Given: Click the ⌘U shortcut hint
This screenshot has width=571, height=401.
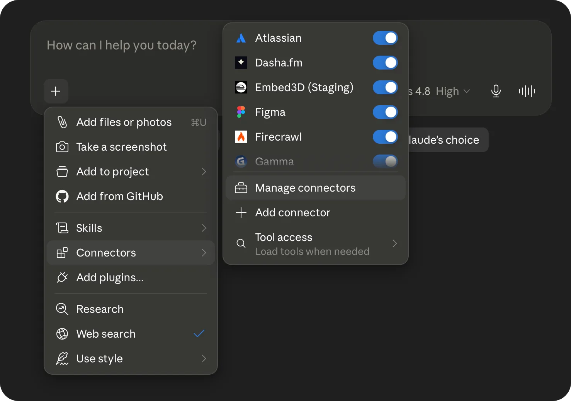Looking at the screenshot, I should click(x=199, y=122).
